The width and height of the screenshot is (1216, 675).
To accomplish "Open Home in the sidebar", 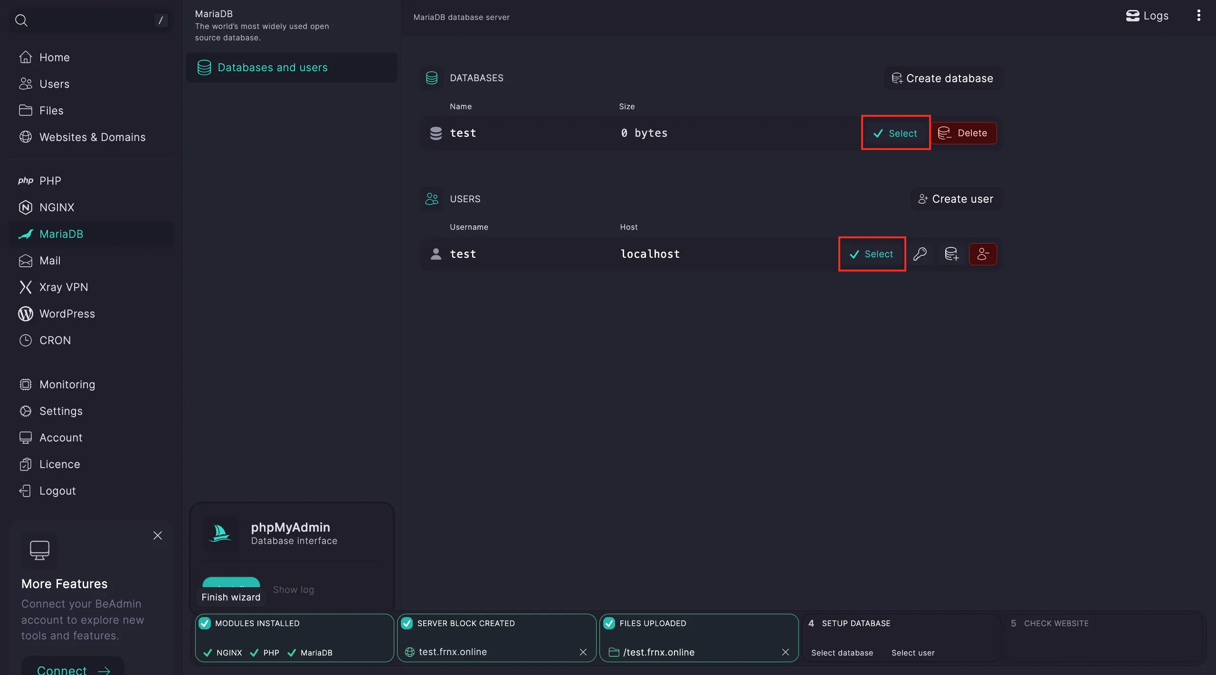I will click(x=92, y=57).
